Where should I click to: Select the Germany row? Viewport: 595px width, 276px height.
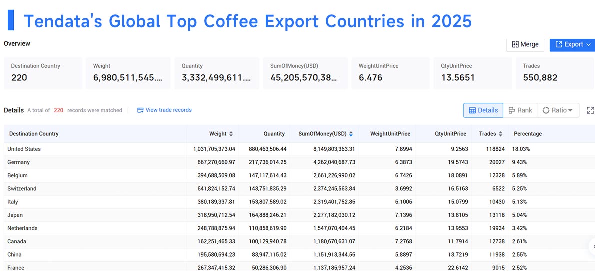[x=299, y=162]
